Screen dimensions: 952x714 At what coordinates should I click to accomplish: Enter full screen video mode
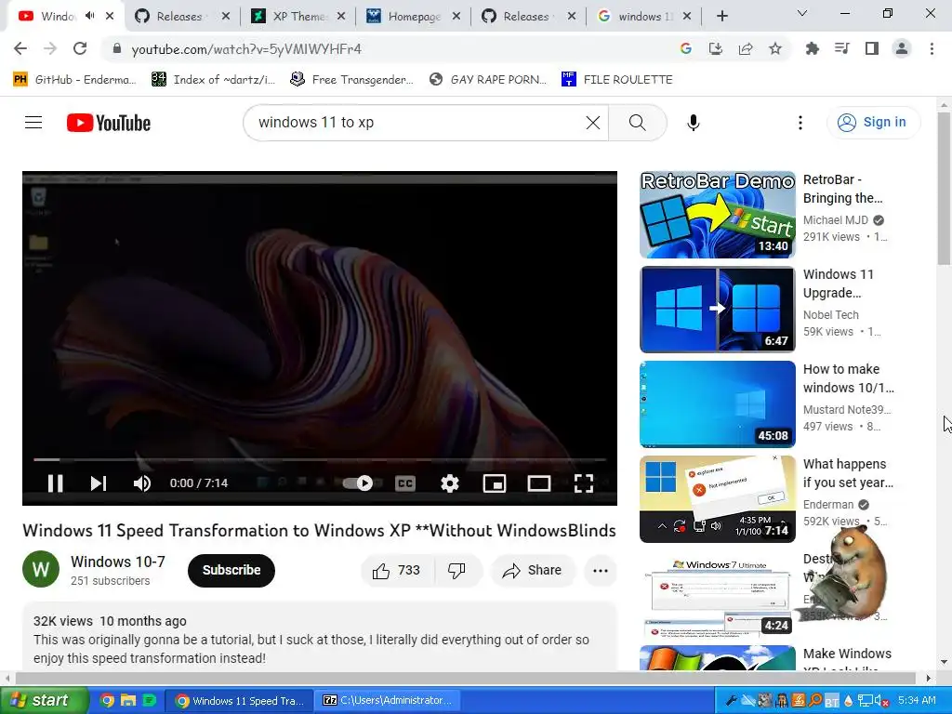point(584,483)
